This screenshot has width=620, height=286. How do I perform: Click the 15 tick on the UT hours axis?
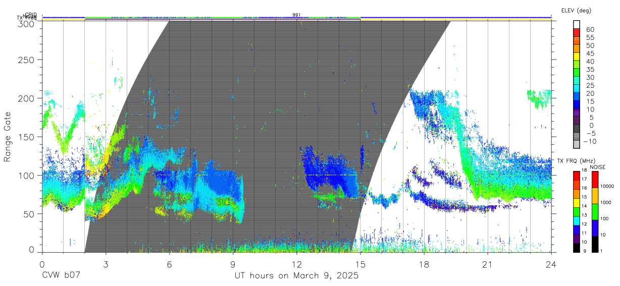[360, 264]
